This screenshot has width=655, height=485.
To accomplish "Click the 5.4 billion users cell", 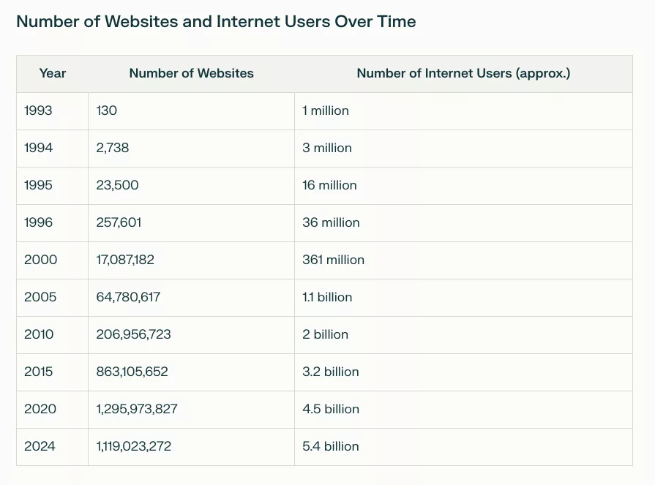I will point(331,447).
